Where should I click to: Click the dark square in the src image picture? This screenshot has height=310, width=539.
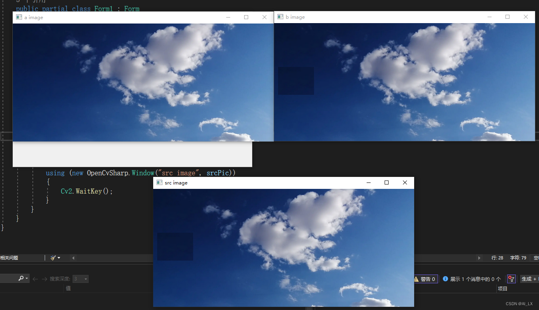click(x=175, y=247)
